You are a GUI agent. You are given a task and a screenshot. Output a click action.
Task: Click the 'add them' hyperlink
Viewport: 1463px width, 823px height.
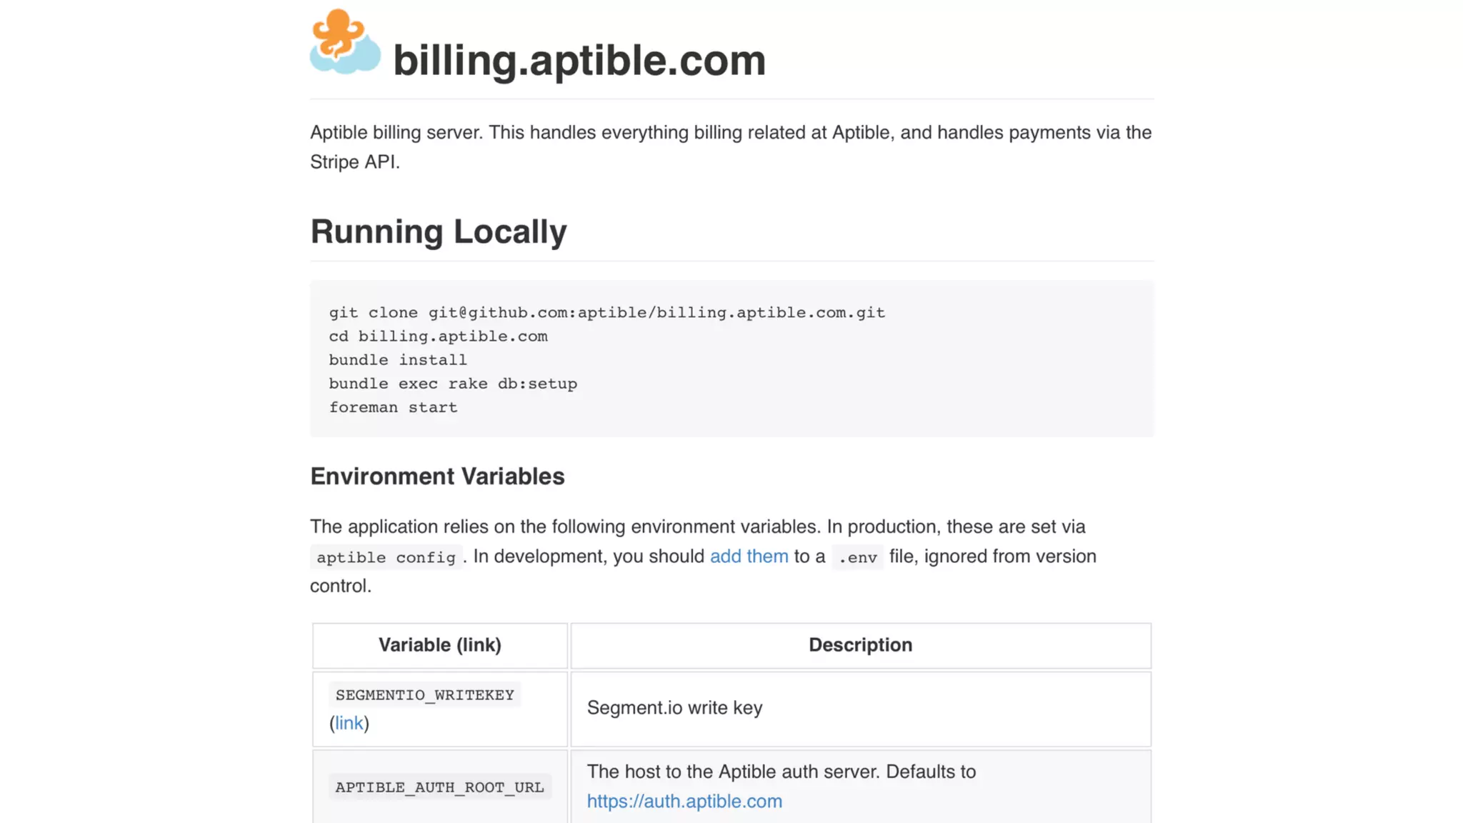pyautogui.click(x=749, y=557)
